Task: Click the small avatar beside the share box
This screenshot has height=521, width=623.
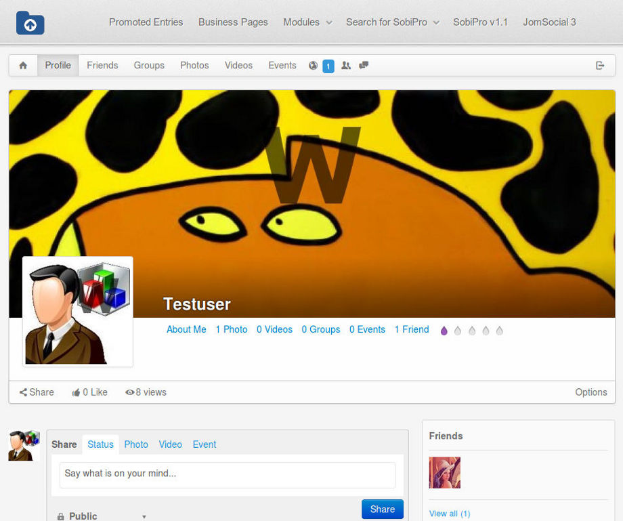Action: pyautogui.click(x=24, y=446)
